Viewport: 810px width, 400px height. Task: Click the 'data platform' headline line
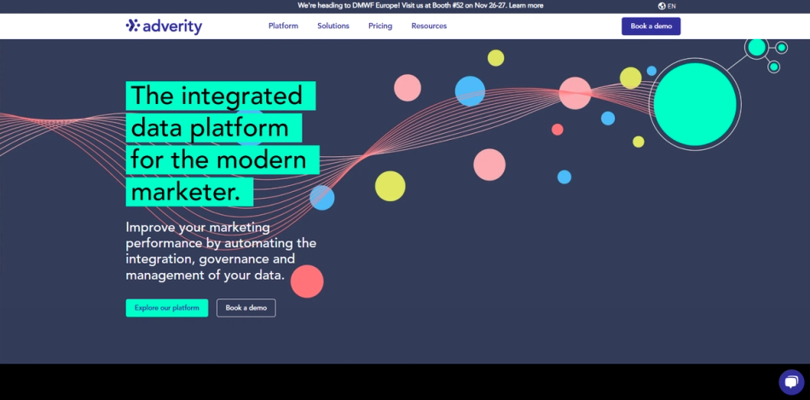pos(214,128)
